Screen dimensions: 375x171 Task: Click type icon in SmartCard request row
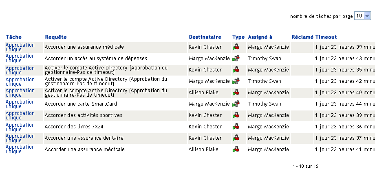click(236, 104)
